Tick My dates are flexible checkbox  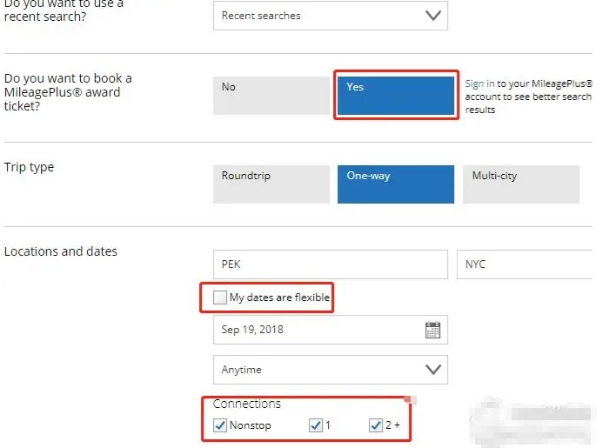(220, 298)
